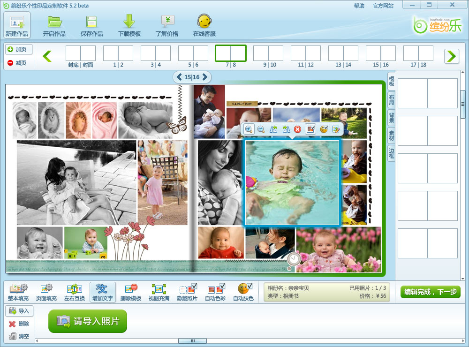Click the green 请导入照片 import button

(x=88, y=321)
